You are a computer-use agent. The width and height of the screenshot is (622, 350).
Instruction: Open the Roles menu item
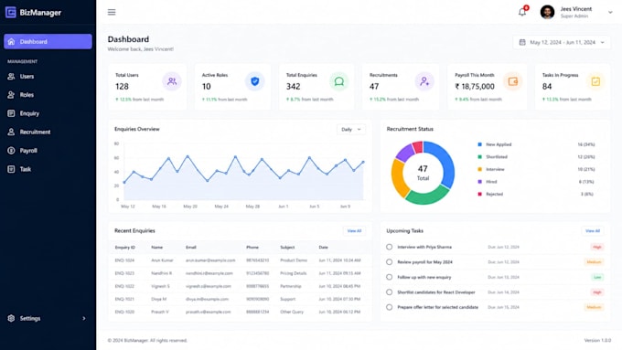coord(48,95)
